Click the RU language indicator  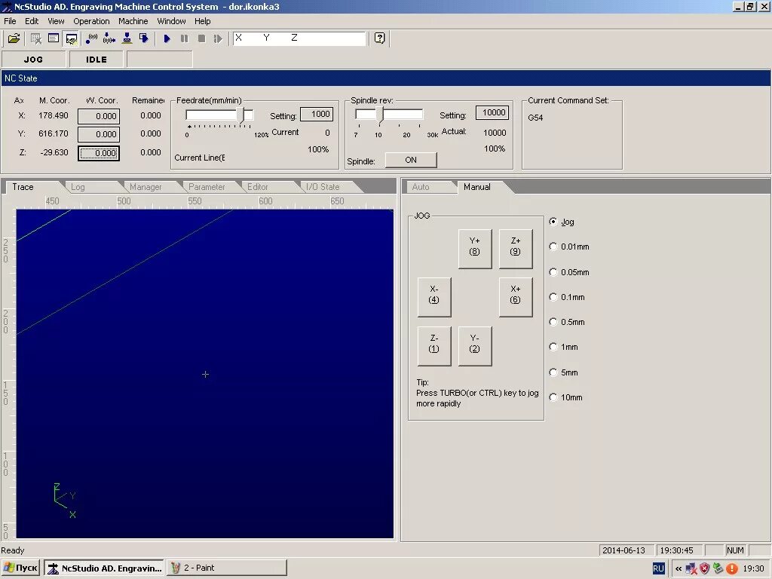(658, 568)
